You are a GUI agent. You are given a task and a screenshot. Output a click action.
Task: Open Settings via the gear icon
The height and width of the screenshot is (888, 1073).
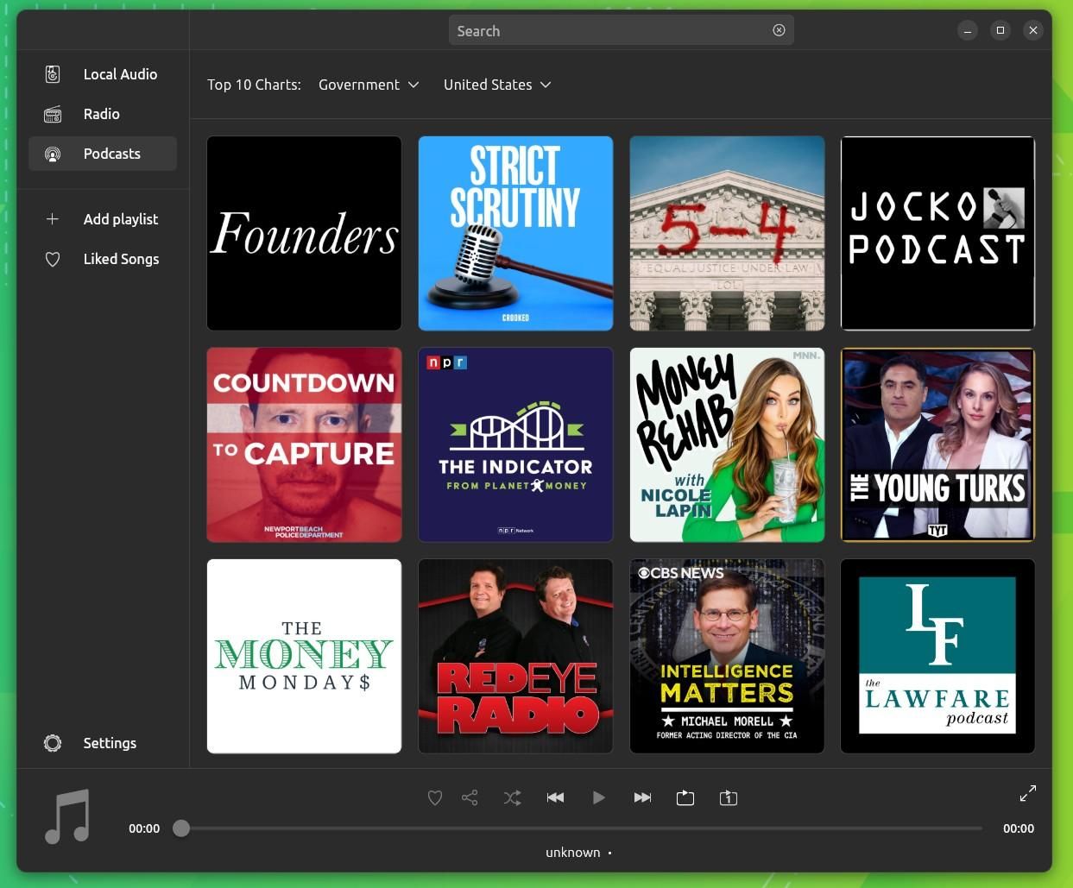(52, 743)
